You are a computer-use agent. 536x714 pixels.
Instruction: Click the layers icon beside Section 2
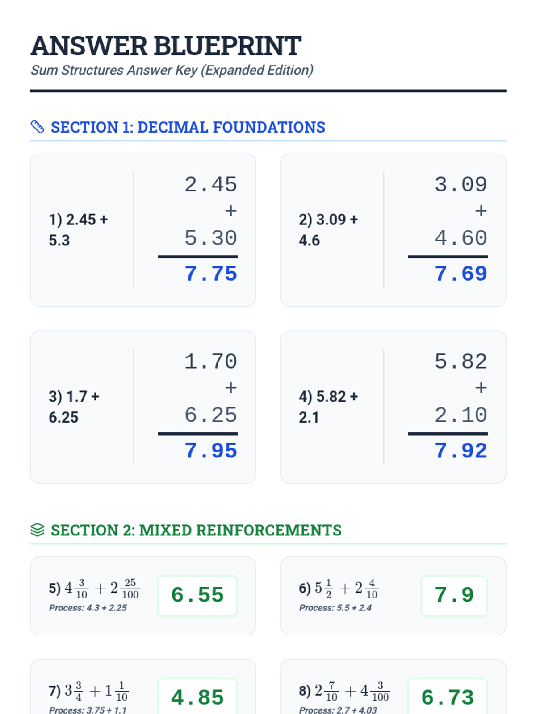(x=38, y=530)
